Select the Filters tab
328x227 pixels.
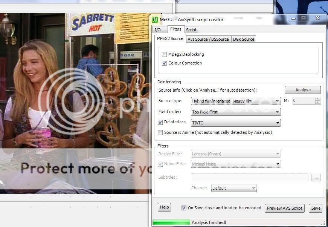point(176,29)
